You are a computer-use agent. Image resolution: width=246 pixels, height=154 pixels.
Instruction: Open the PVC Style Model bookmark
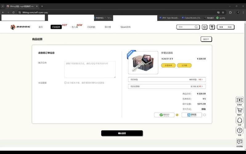[169, 18]
